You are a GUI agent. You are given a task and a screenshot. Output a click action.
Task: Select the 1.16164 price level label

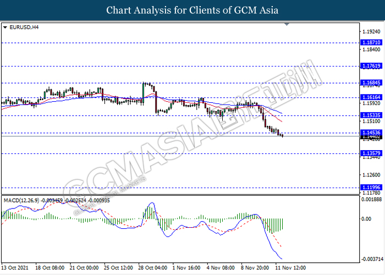[x=371, y=97]
